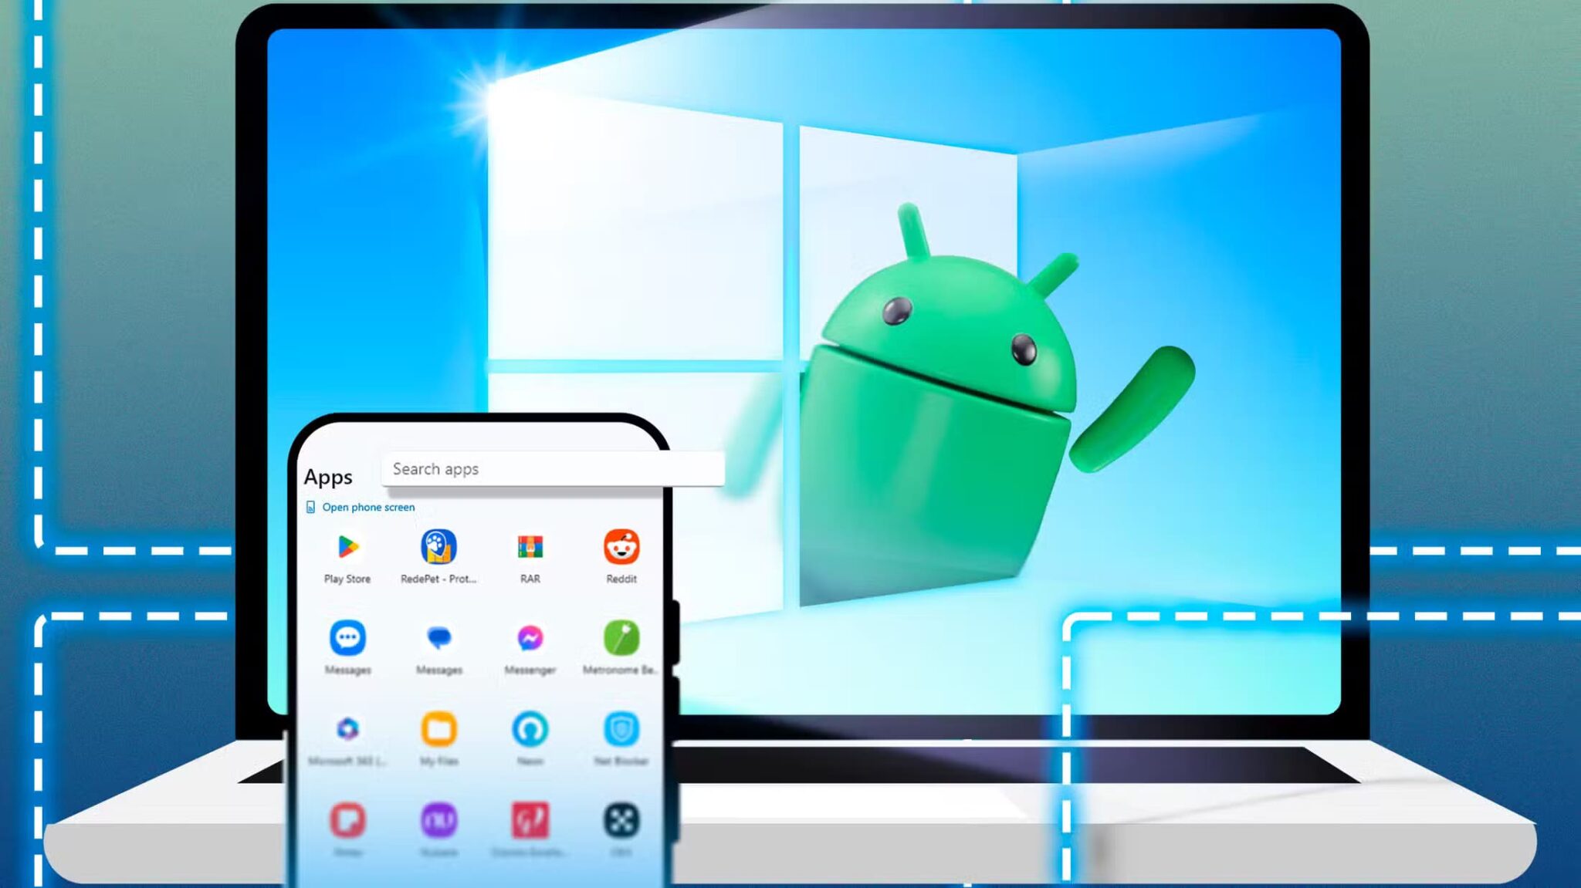The width and height of the screenshot is (1581, 888).
Task: Tap the Apps section header
Action: (x=328, y=475)
